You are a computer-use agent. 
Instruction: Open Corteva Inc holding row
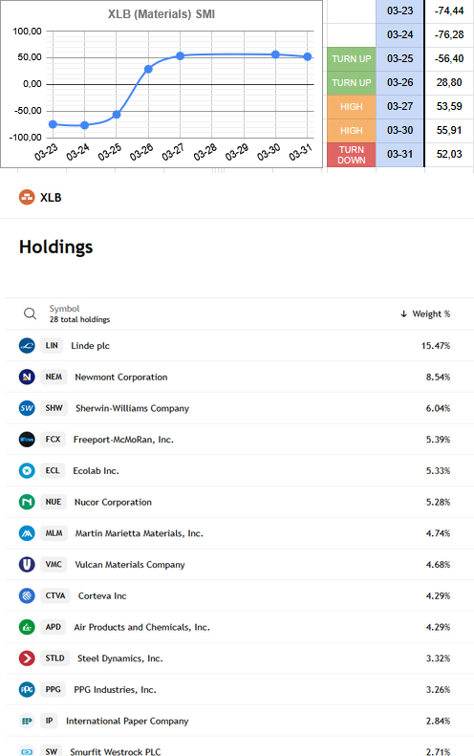(240, 596)
